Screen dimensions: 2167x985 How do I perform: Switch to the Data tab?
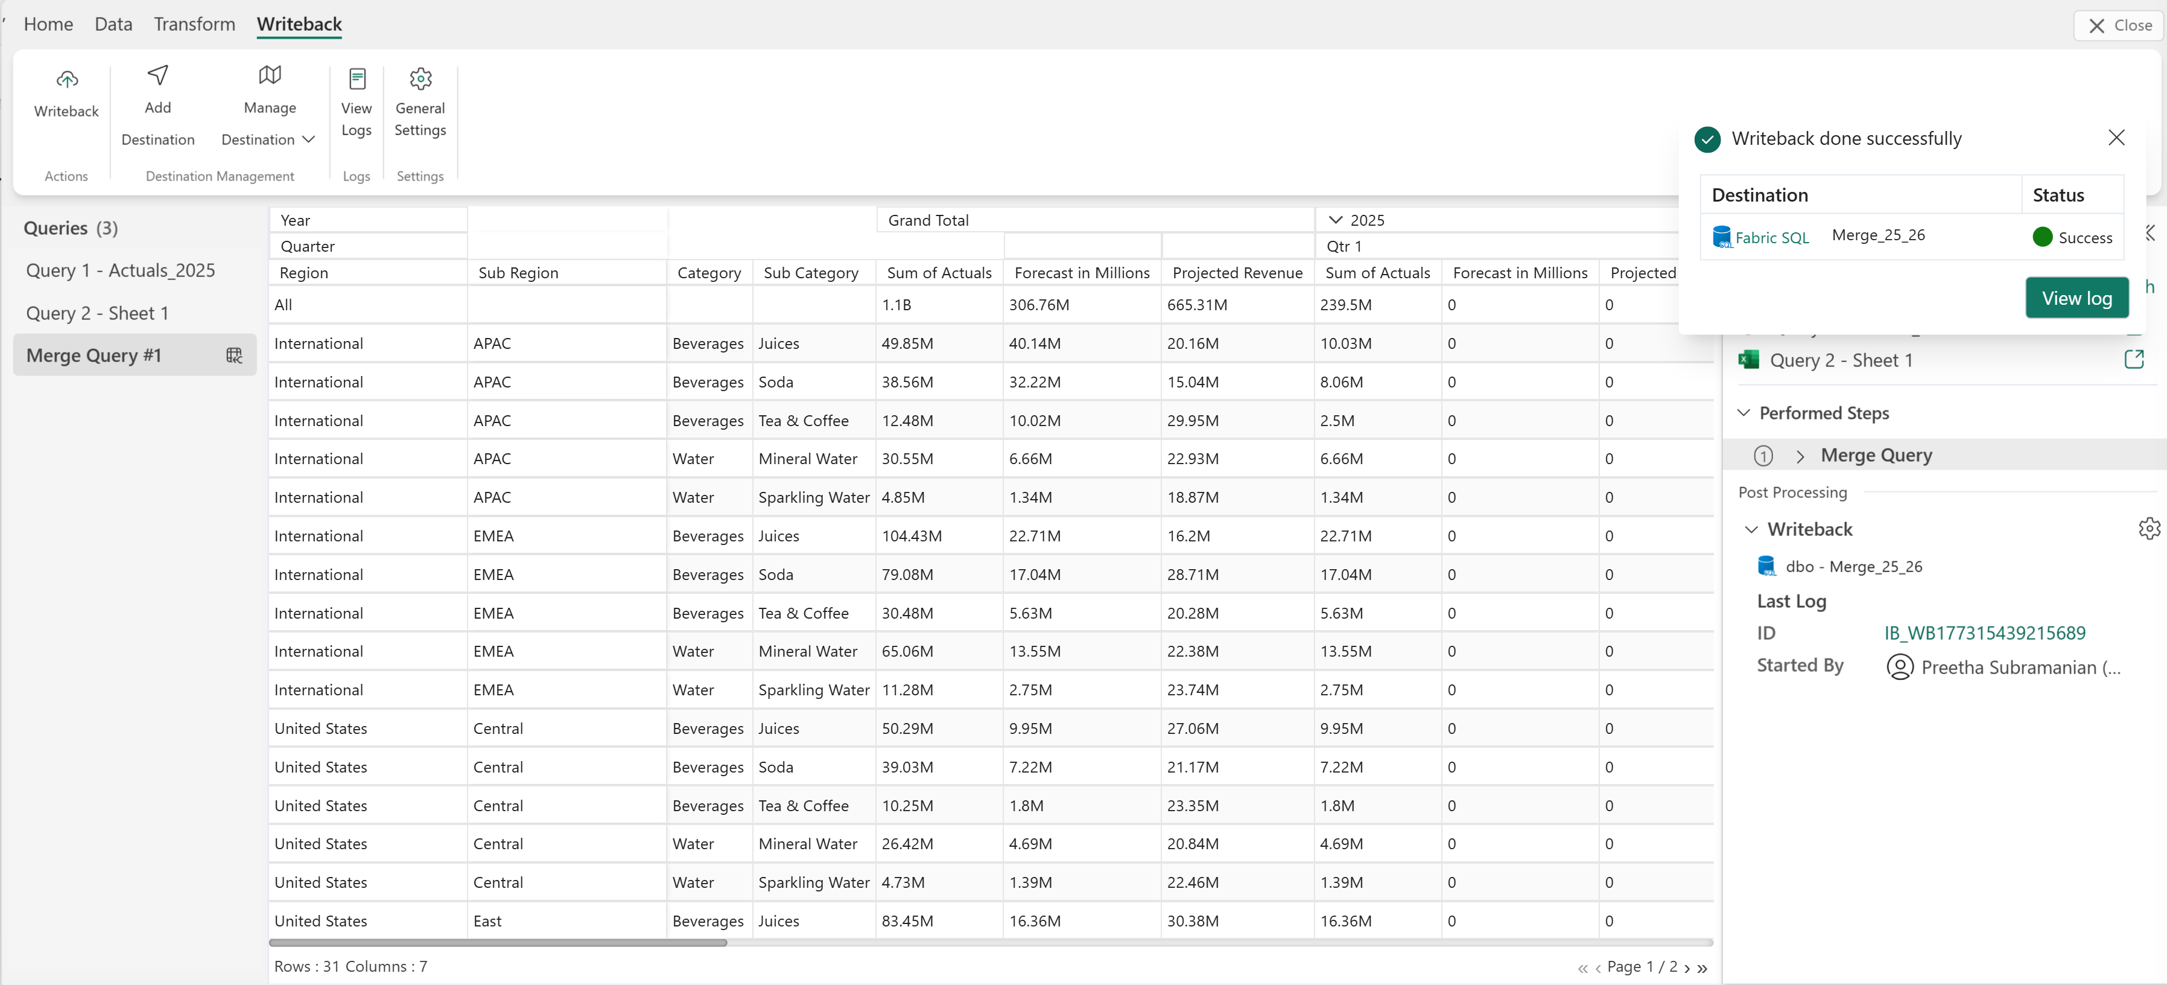(113, 24)
